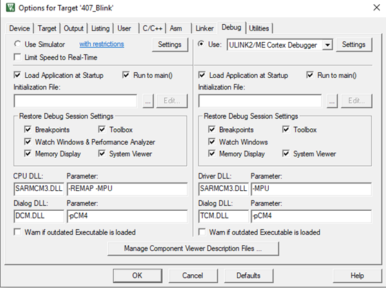Select the Use Simulator radio button

(17, 44)
